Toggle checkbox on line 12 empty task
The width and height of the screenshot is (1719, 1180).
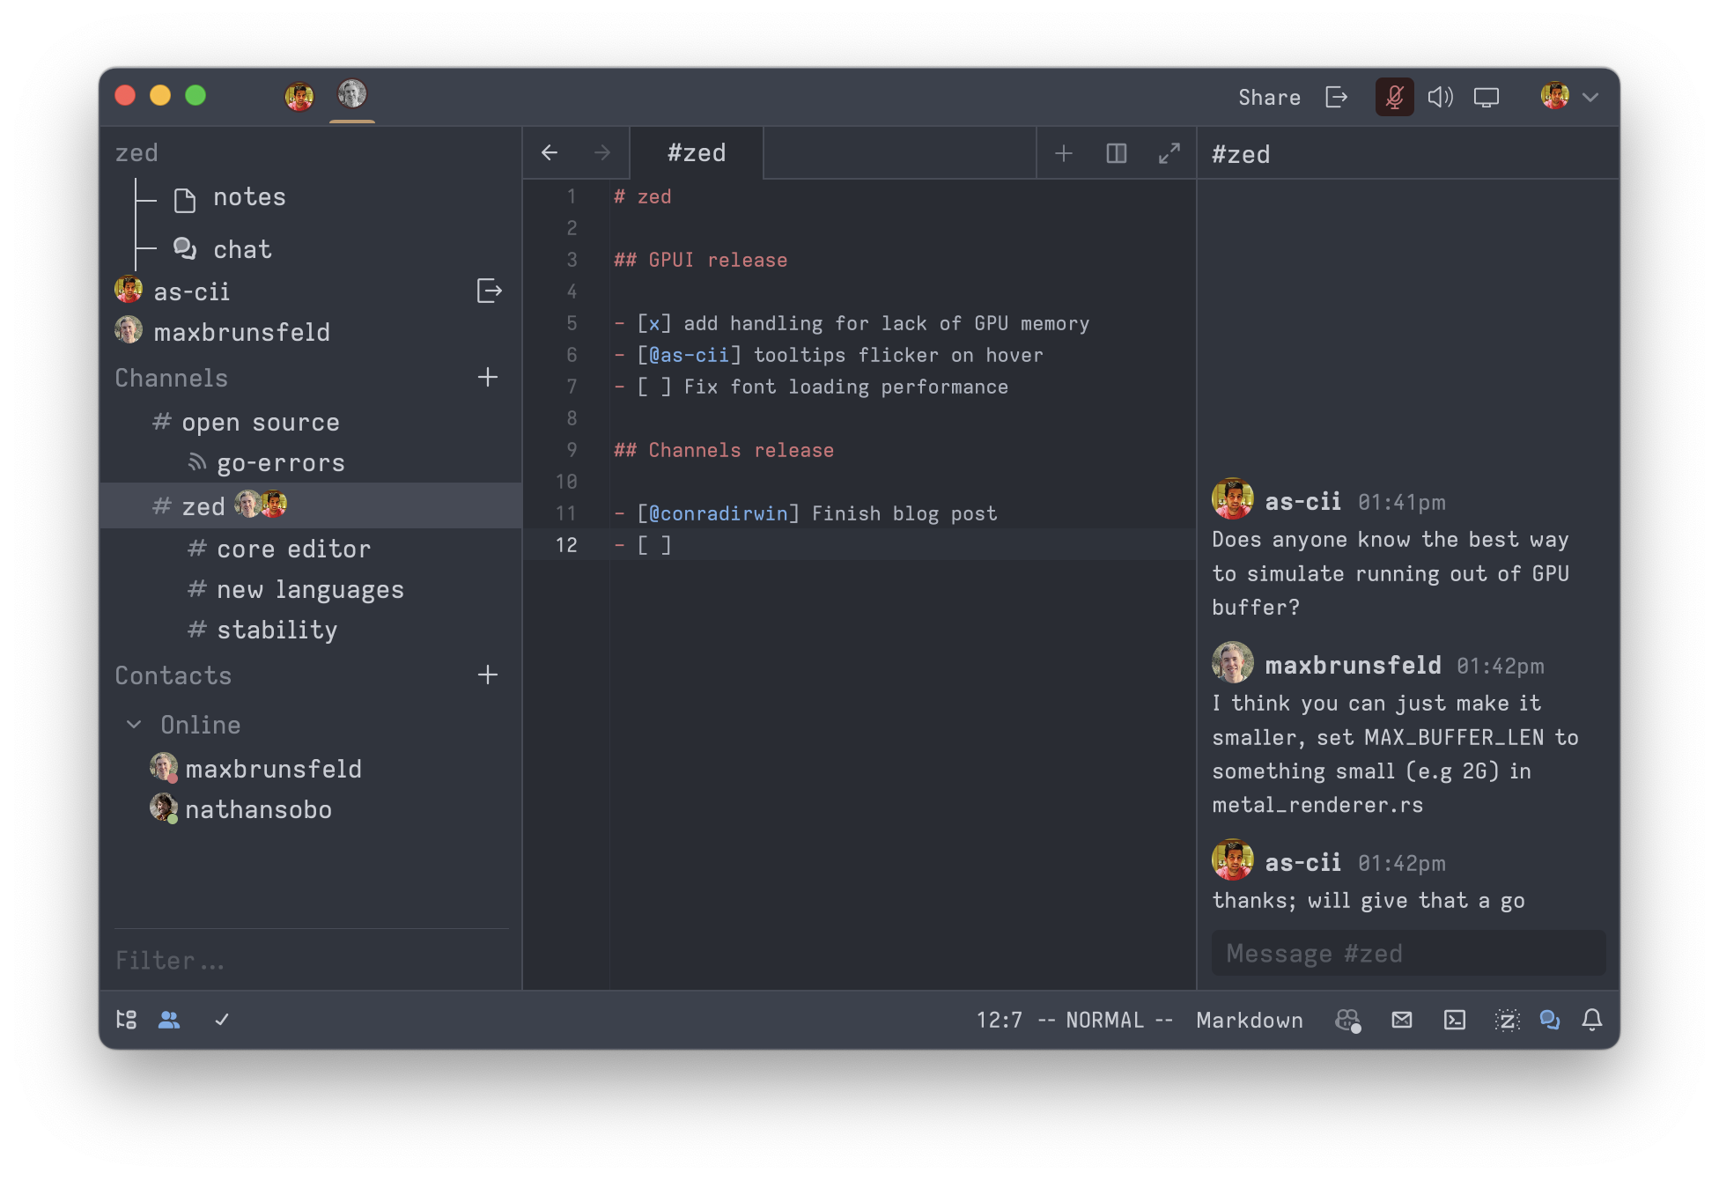(660, 545)
